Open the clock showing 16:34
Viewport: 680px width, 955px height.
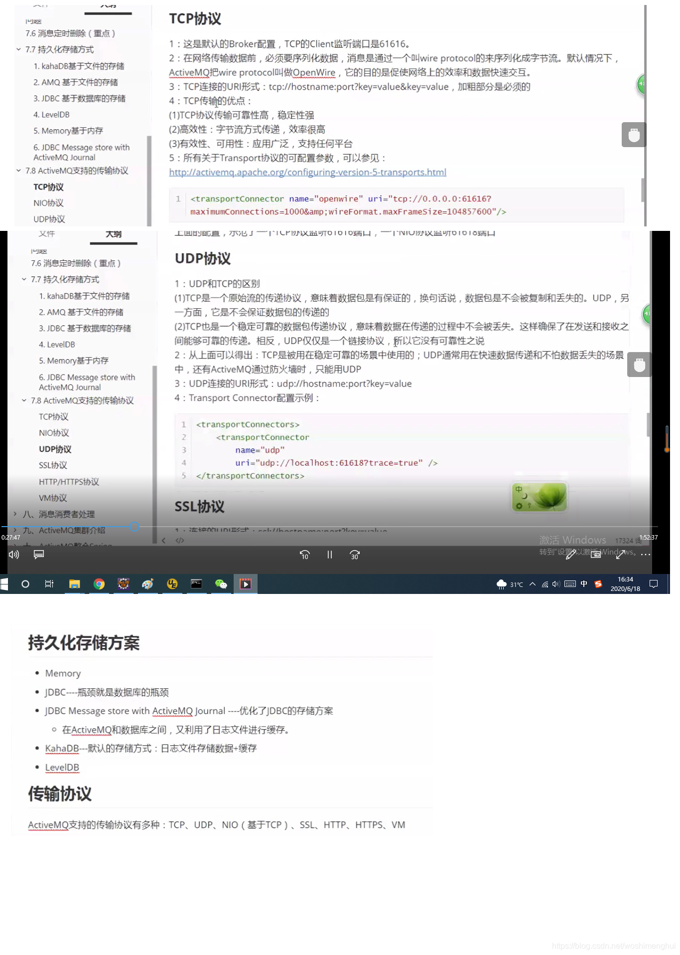[x=625, y=584]
